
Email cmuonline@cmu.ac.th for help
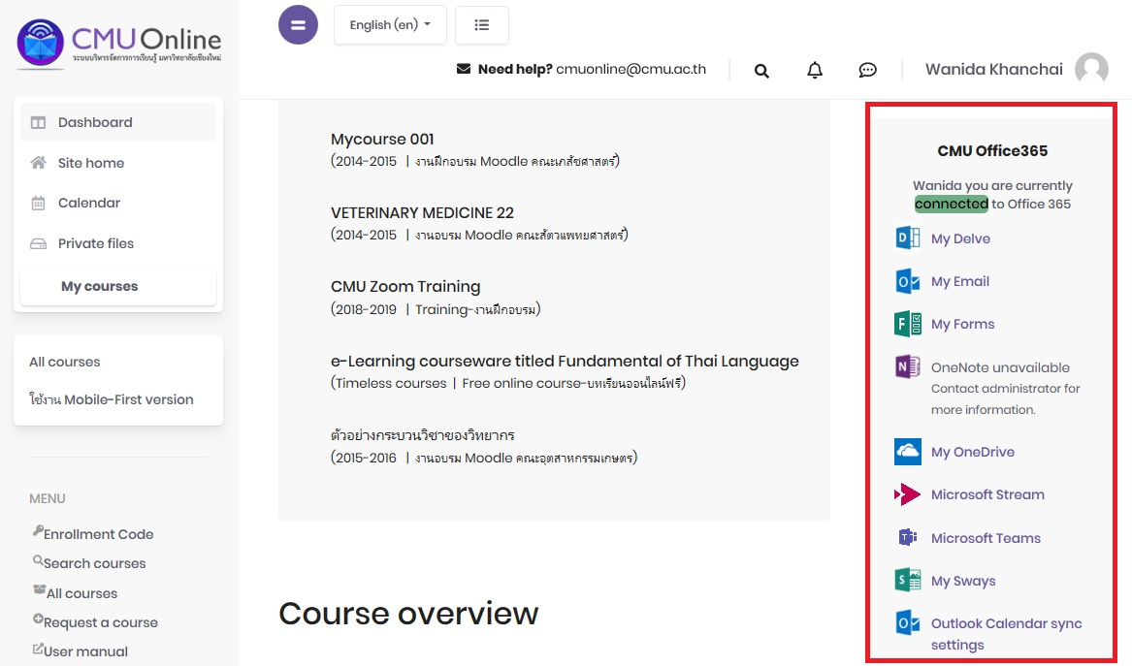(631, 69)
